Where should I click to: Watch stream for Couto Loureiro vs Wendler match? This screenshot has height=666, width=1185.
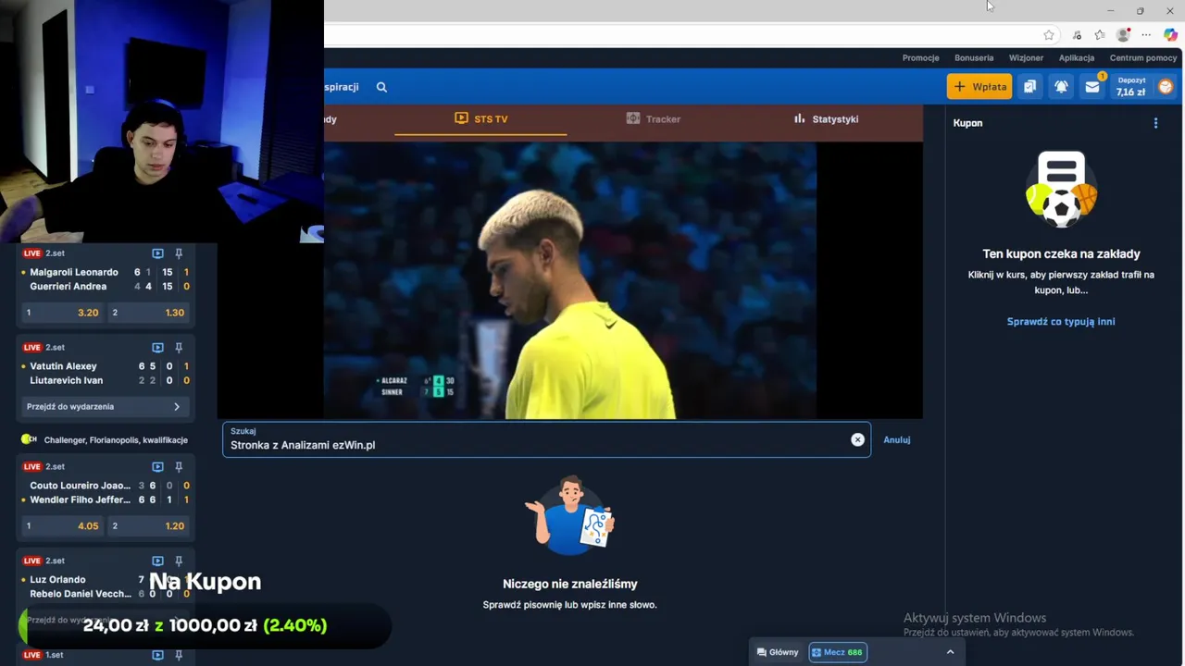[x=157, y=467]
